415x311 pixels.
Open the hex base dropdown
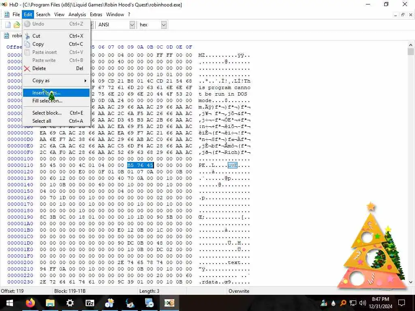pyautogui.click(x=164, y=25)
